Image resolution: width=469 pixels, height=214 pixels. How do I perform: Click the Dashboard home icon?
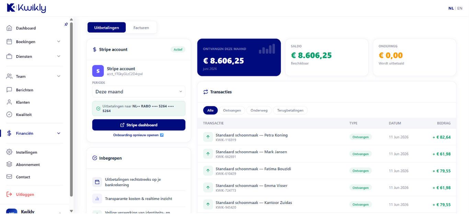click(x=9, y=28)
